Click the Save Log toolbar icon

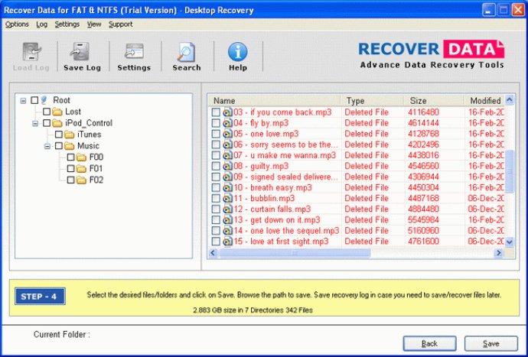point(80,51)
